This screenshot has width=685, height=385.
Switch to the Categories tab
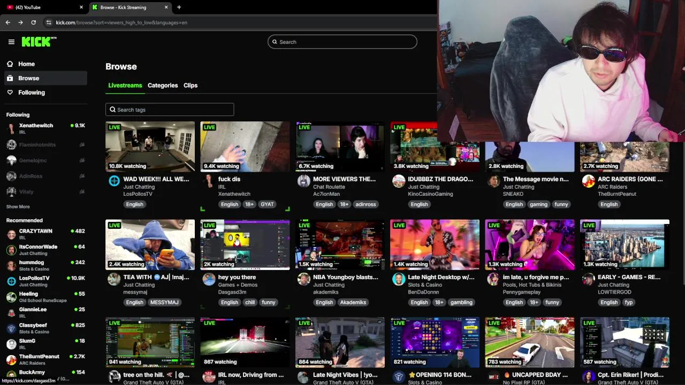click(x=163, y=86)
